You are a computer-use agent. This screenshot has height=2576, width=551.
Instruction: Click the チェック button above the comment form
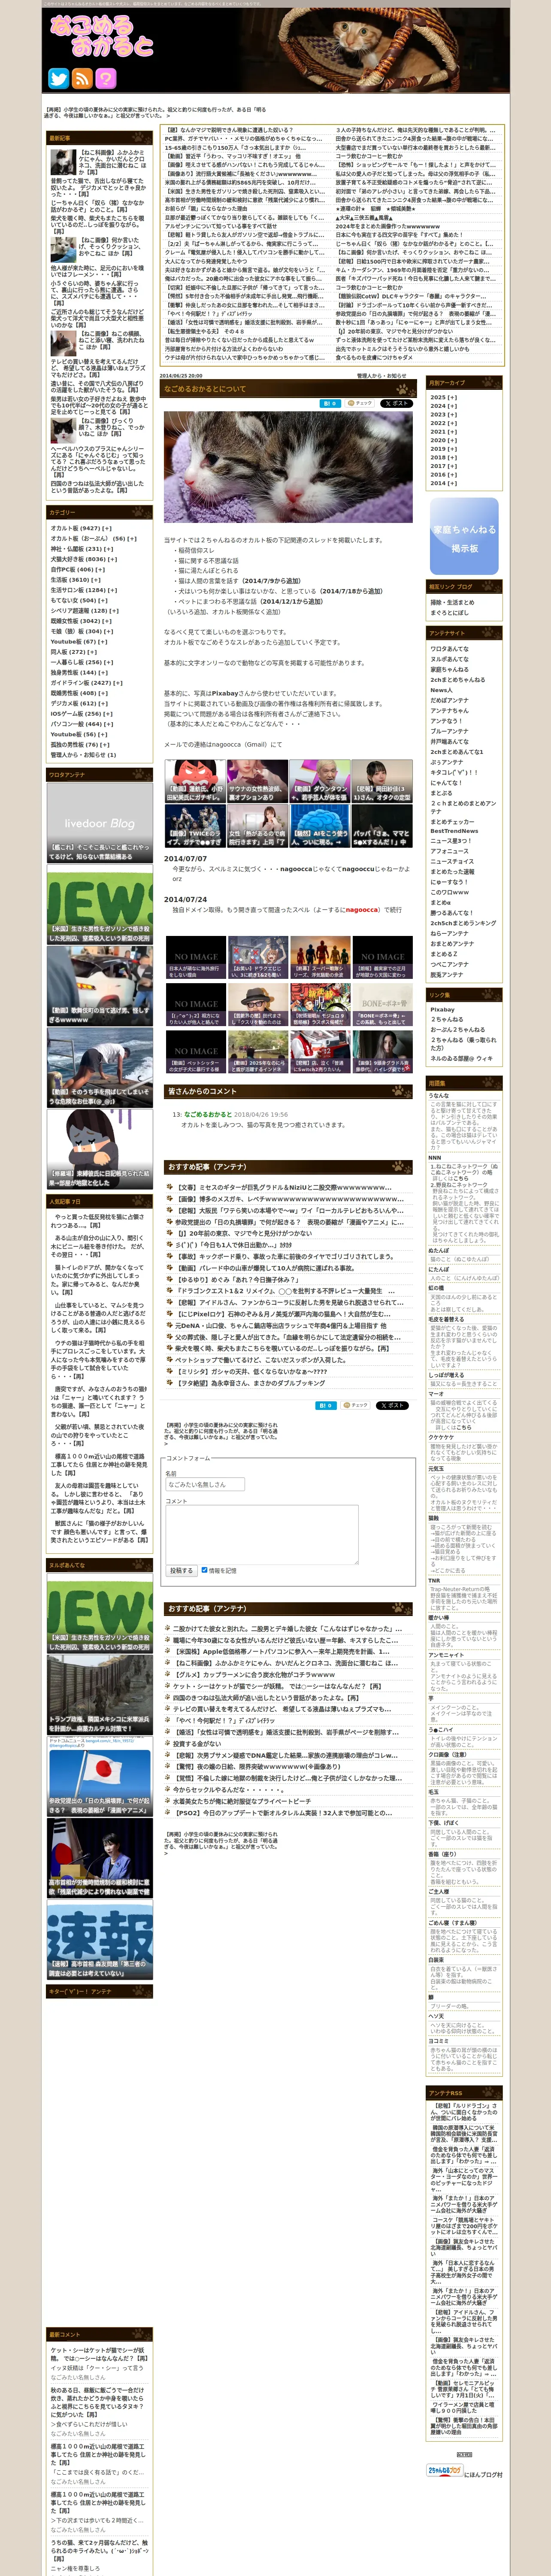click(356, 1405)
